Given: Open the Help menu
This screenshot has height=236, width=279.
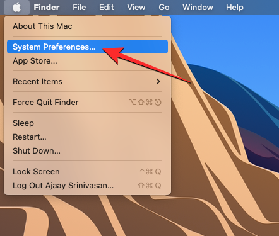Looking at the screenshot, I should [235, 8].
